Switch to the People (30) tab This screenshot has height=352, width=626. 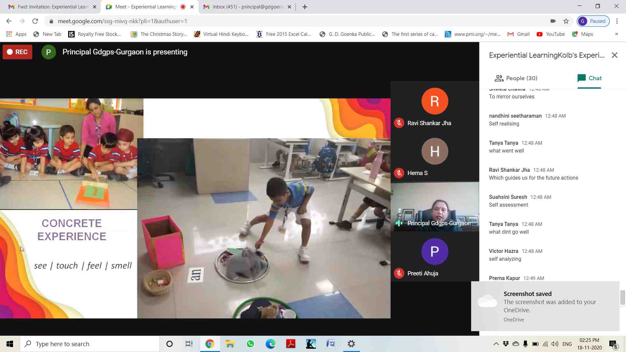coord(516,78)
